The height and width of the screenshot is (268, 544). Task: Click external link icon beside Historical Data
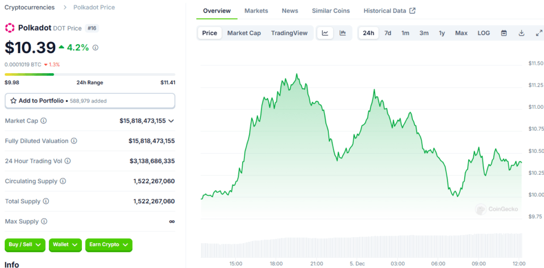(412, 11)
